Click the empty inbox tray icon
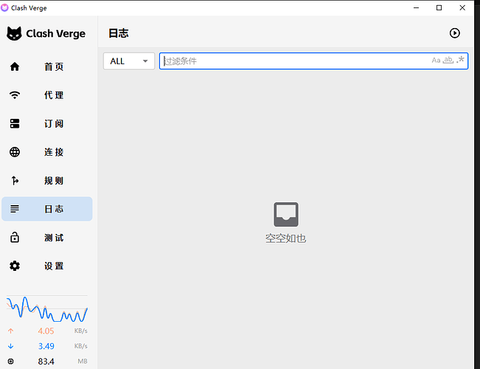 [286, 214]
